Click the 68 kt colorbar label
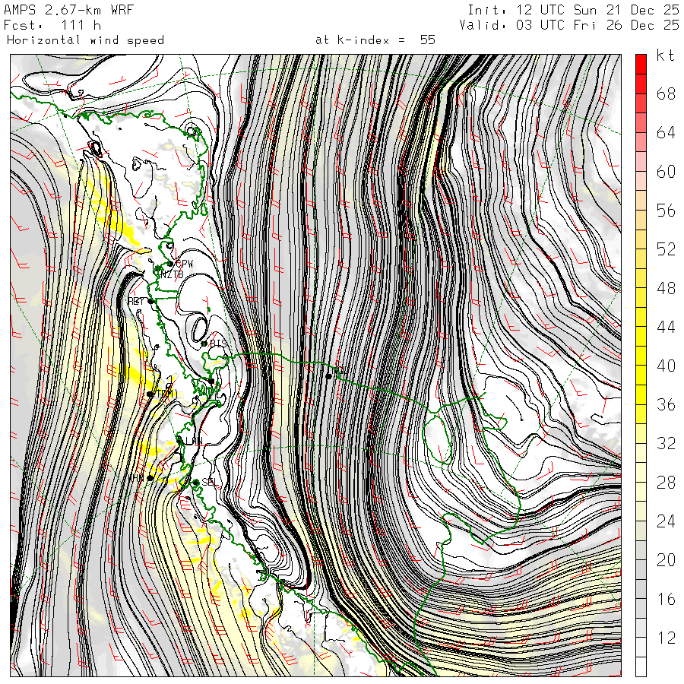This screenshot has width=684, height=684. pyautogui.click(x=666, y=94)
